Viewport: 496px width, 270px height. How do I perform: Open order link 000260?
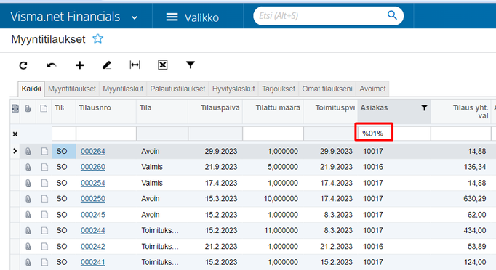92,167
